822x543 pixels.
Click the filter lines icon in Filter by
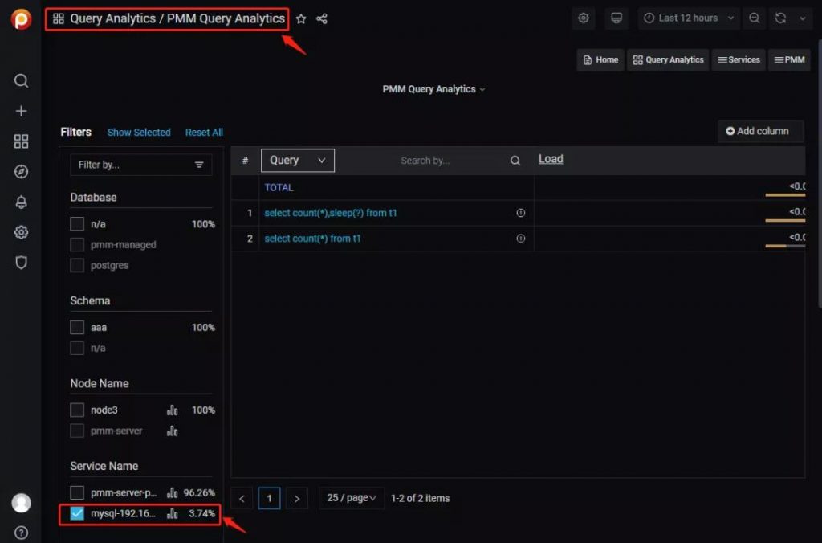click(199, 165)
